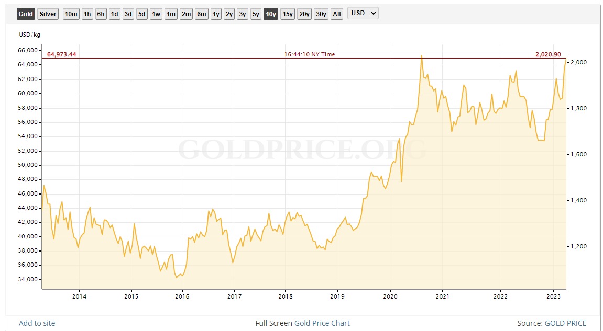The height and width of the screenshot is (331, 603).
Task: Choose the 5d time range
Action: coord(142,14)
